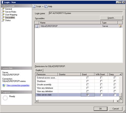Check With Grant for Unsafe assembly
Screen dimensions: 126x113
[101, 85]
